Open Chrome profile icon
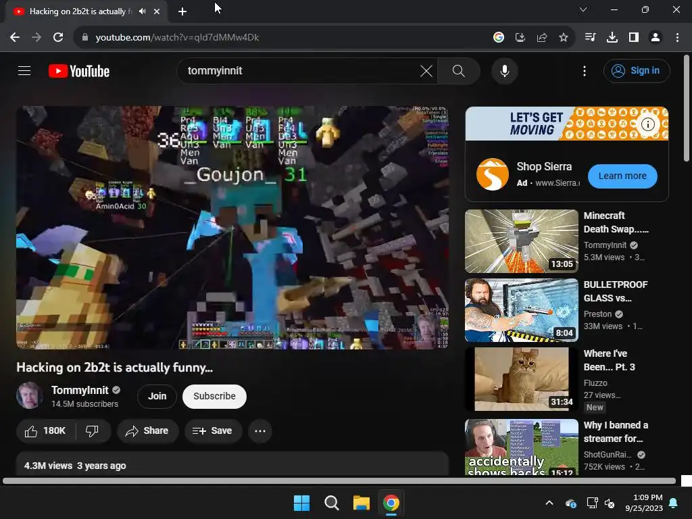 656,38
